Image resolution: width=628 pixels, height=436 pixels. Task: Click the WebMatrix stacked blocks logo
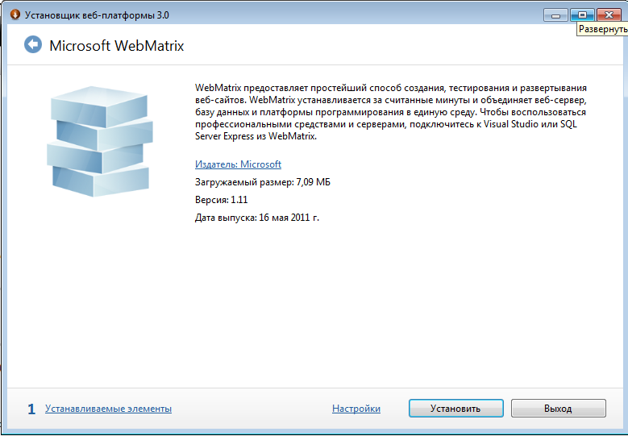point(100,141)
